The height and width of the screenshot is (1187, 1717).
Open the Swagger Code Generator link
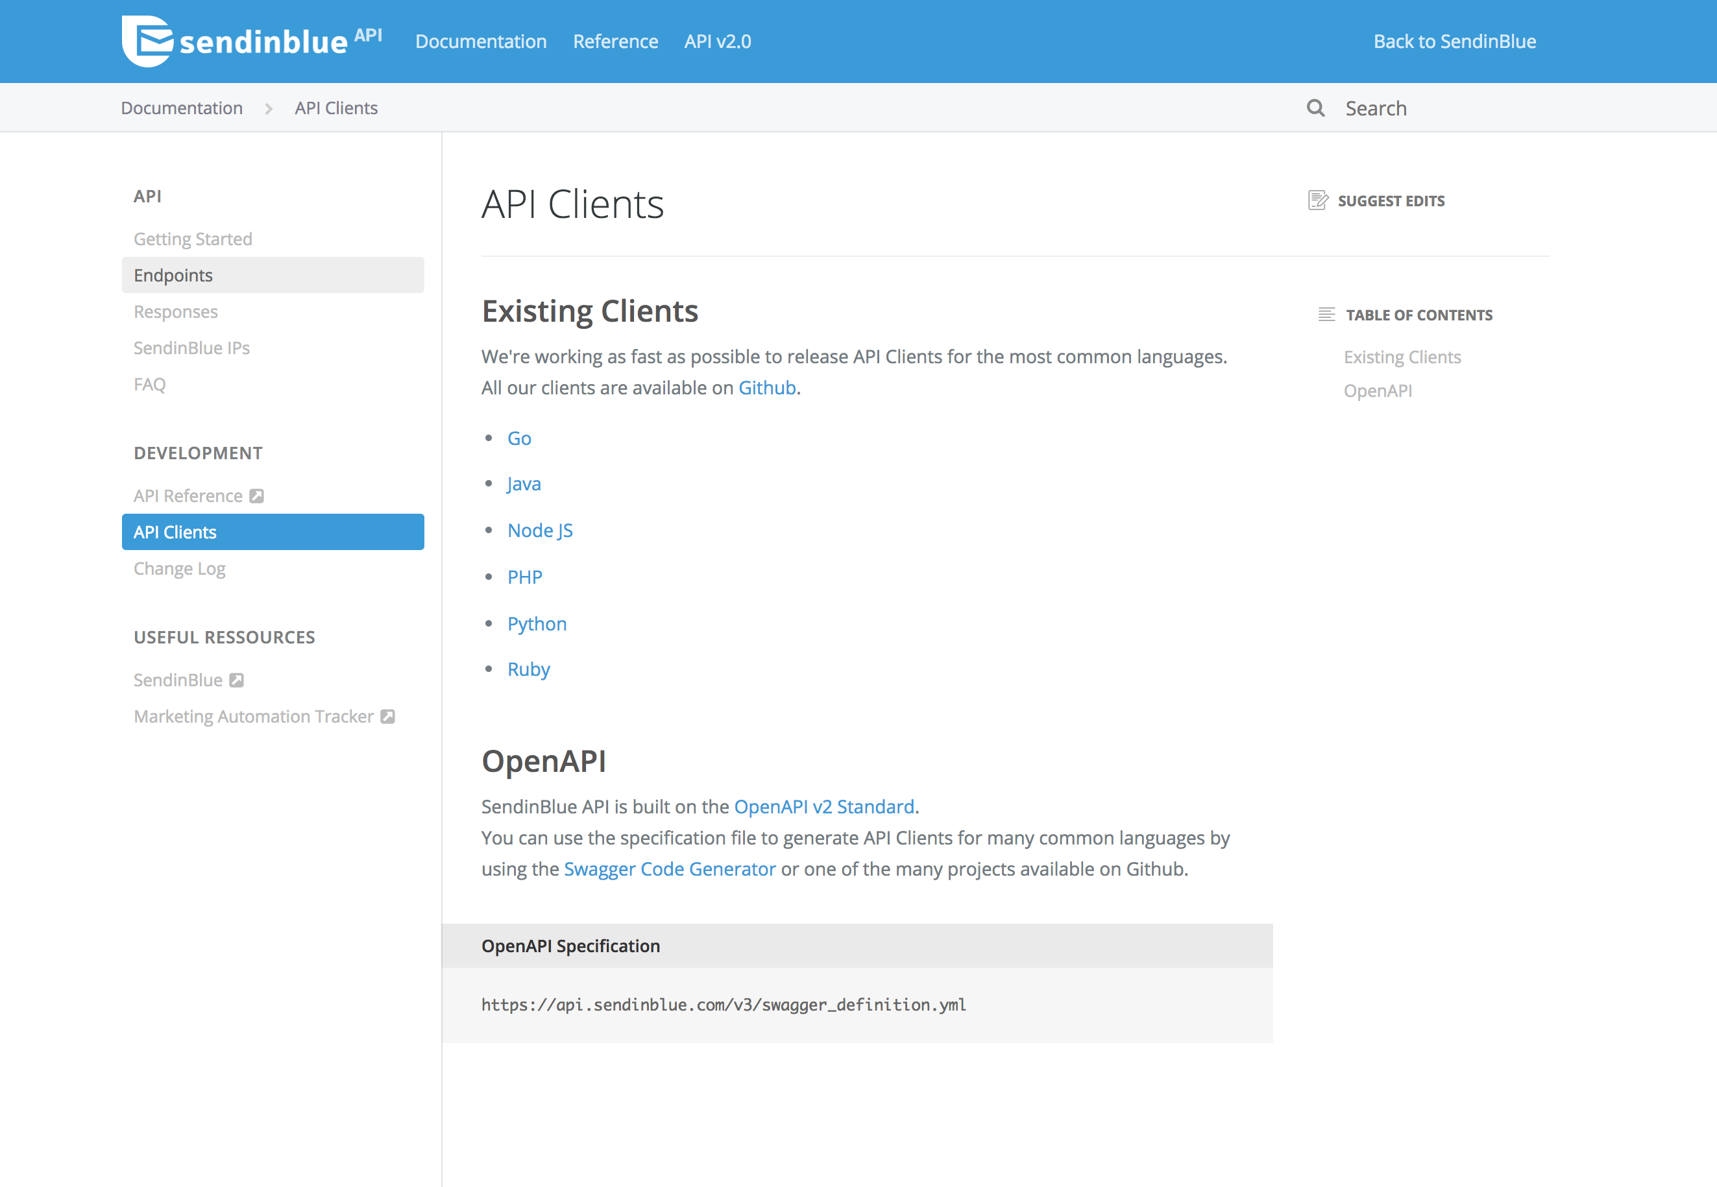670,869
